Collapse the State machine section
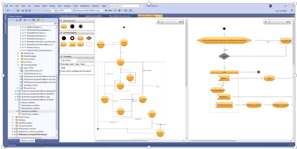 [61, 21]
